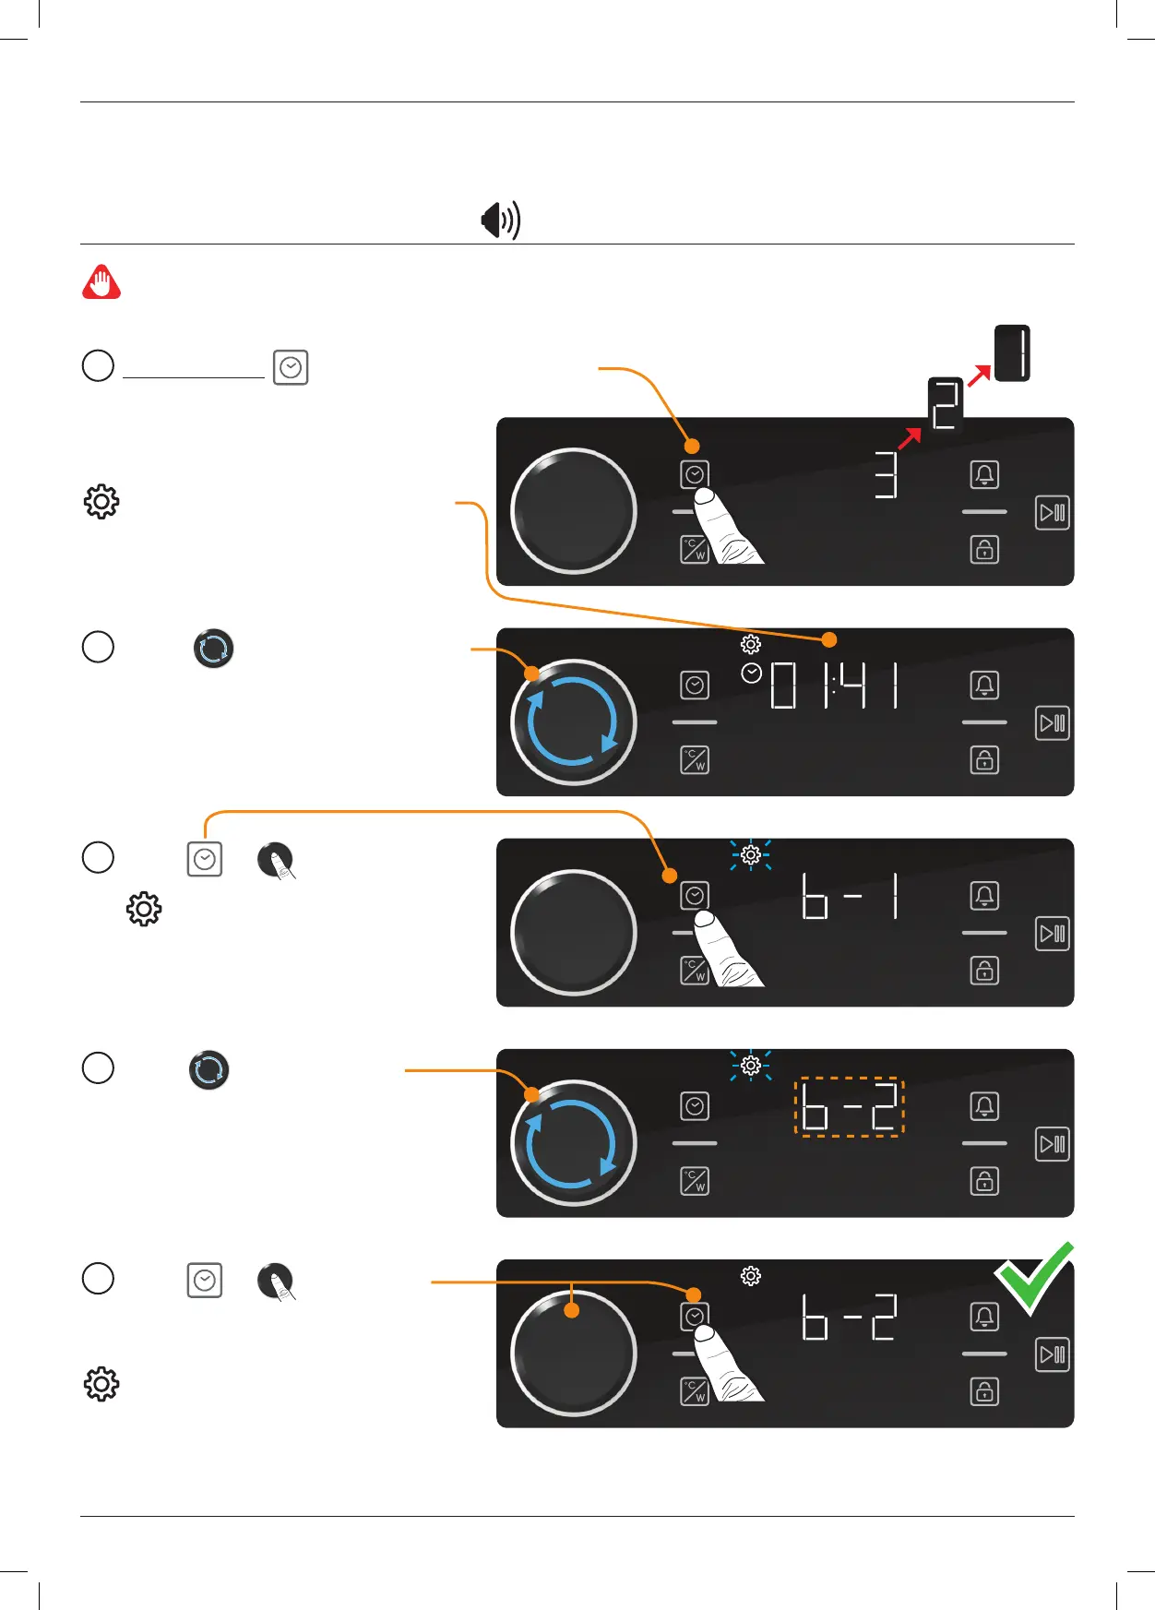Click the speaker sound icon in the header

coord(501,221)
